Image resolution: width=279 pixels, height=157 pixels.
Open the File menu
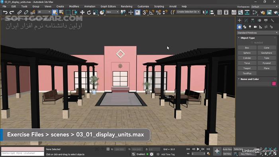(x=4, y=6)
